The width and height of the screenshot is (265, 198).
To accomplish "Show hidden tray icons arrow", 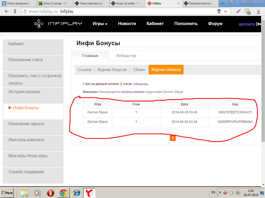I will (x=220, y=192).
